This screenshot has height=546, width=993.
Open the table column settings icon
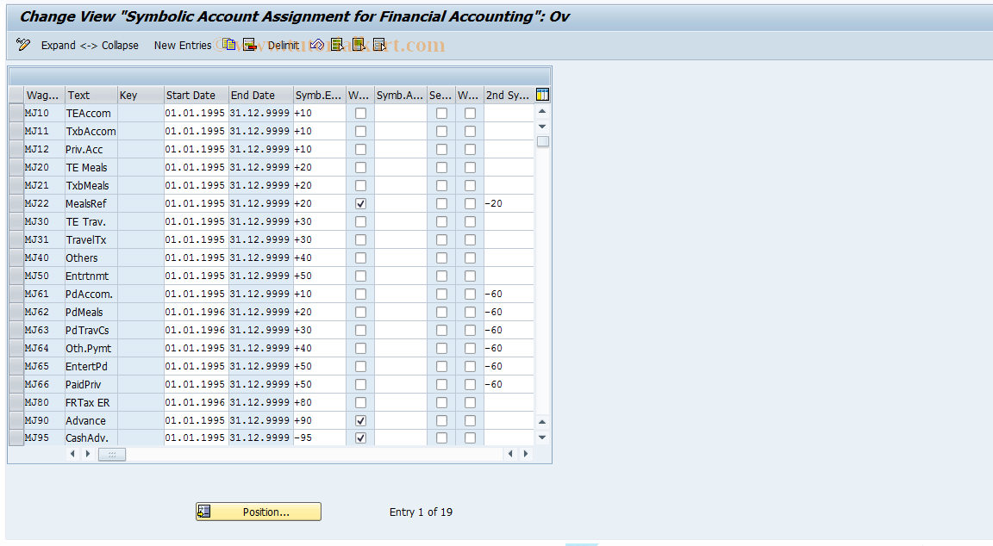click(542, 95)
